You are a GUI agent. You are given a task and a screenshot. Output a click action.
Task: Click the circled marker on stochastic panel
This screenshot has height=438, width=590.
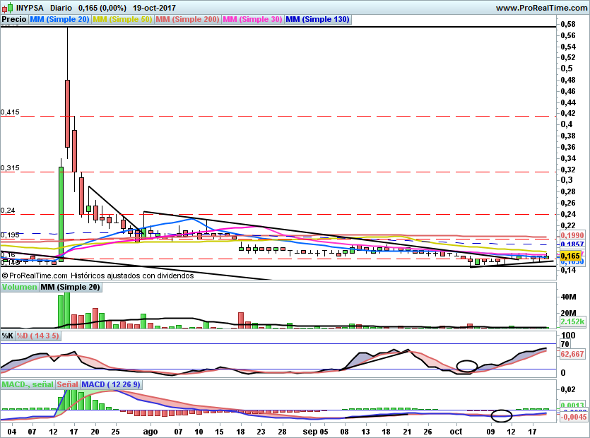point(467,366)
